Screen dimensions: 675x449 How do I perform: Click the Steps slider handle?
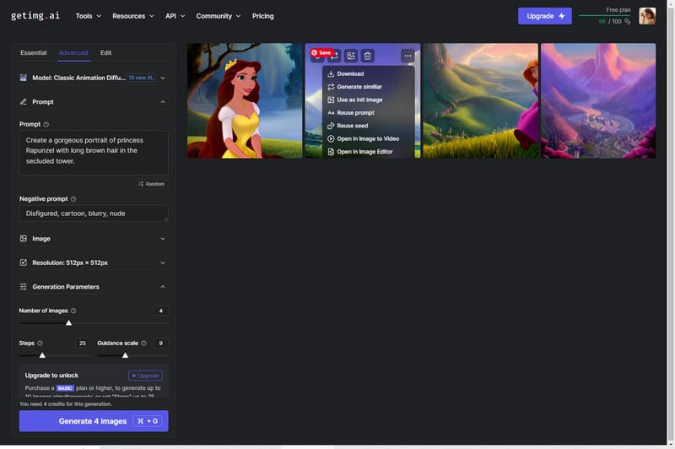click(x=42, y=355)
